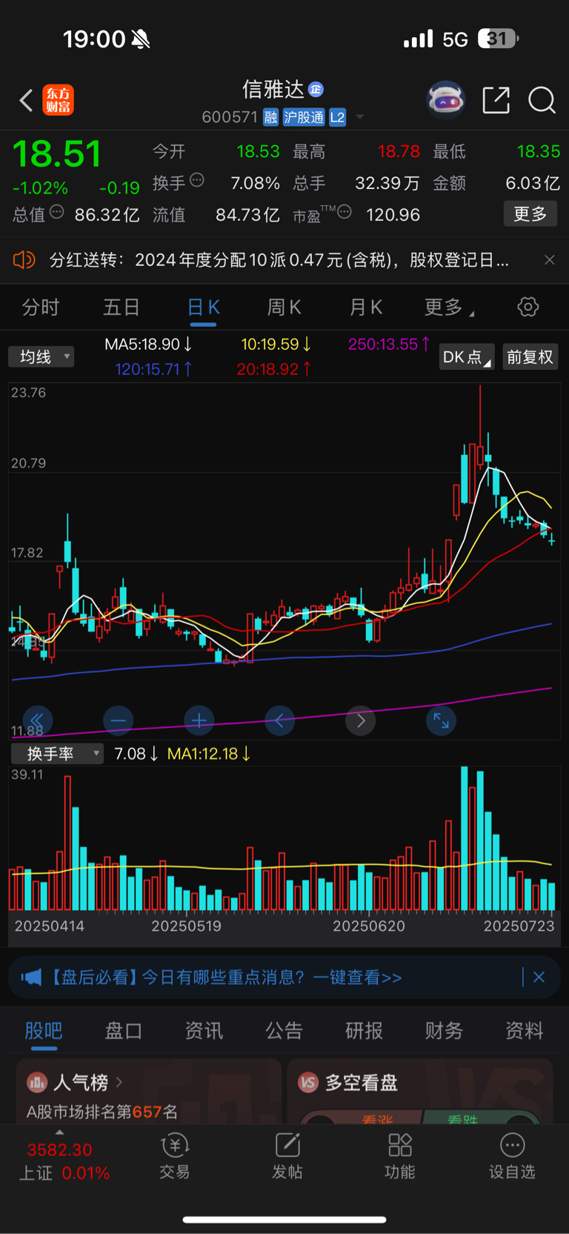
Task: Switch to the 资料 tab
Action: (524, 1031)
